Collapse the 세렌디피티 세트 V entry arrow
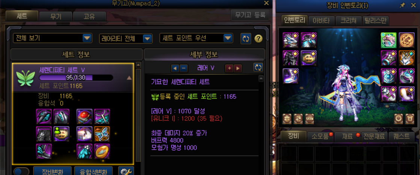Screen dimensions: 420x175 (x=129, y=78)
